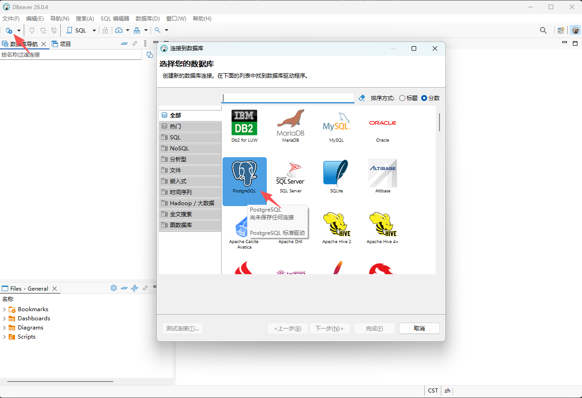This screenshot has width=582, height=398.
Task: Click the grey global search magnifier icon
Action: click(x=543, y=31)
